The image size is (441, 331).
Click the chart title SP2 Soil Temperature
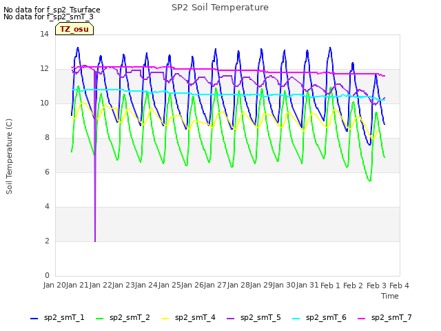tap(220, 8)
